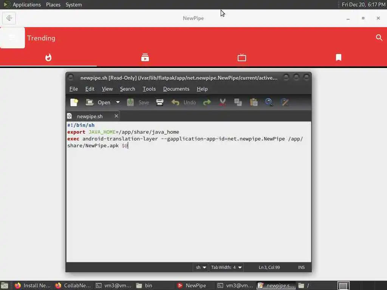The width and height of the screenshot is (387, 290).
Task: Click the INS insert mode indicator
Action: pyautogui.click(x=301, y=267)
